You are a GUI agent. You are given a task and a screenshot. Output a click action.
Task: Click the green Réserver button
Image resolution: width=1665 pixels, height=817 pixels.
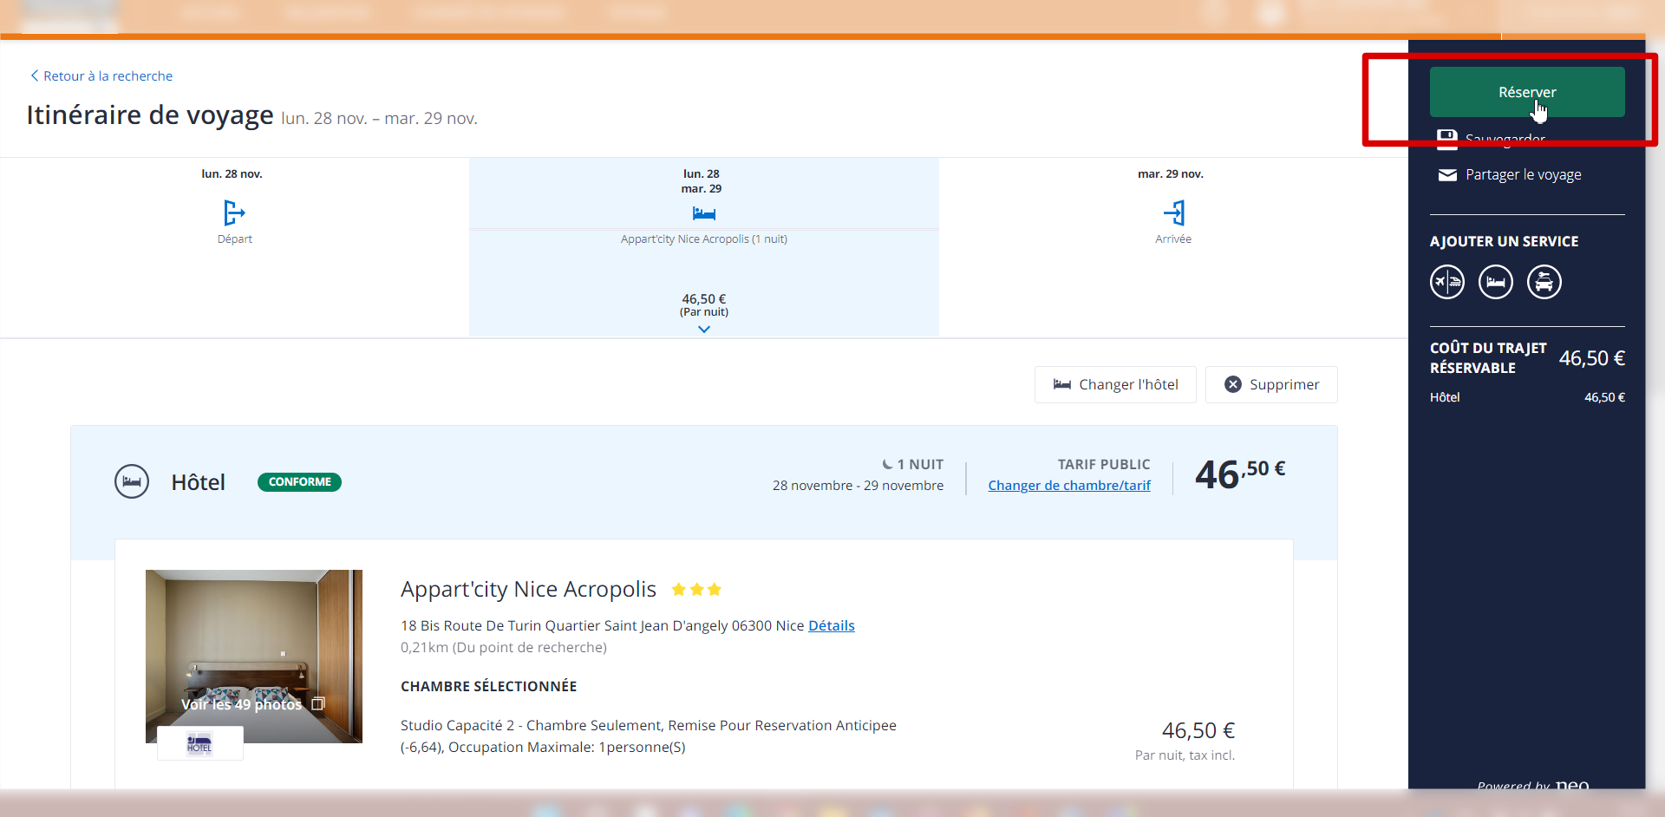click(1527, 92)
